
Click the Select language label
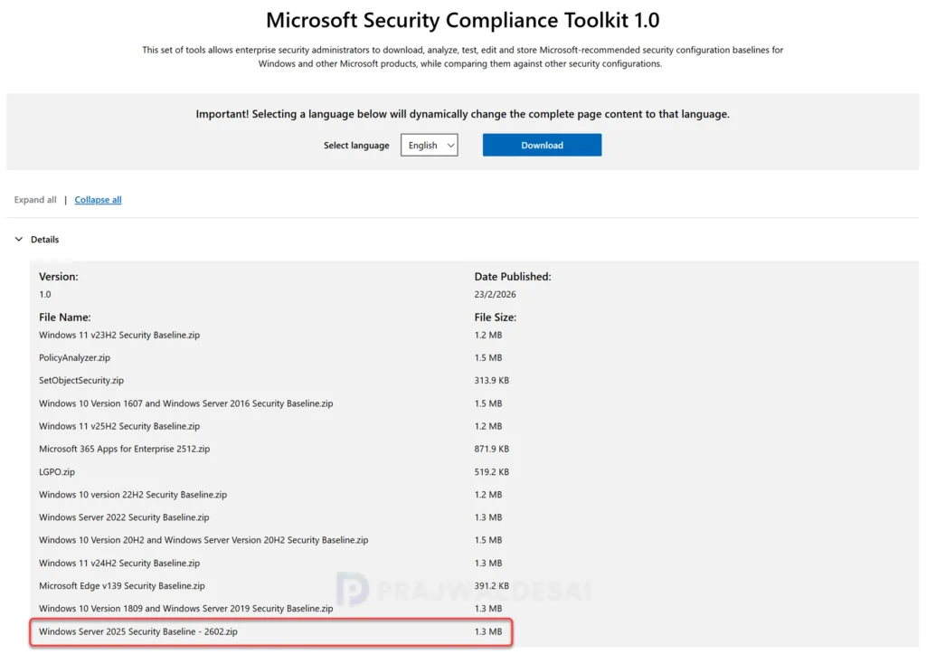[x=356, y=146]
